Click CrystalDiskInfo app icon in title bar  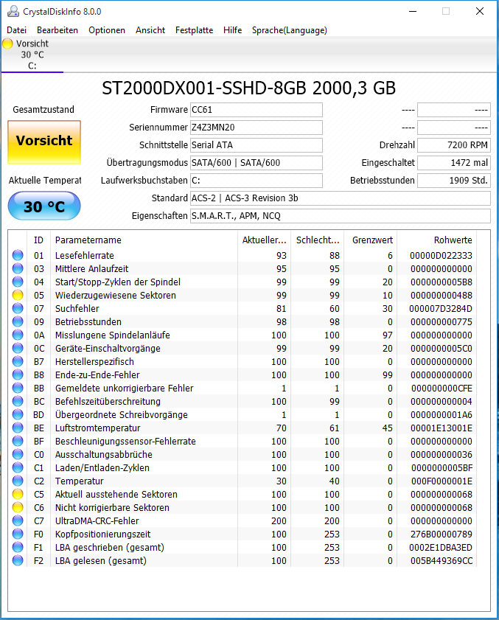13,12
